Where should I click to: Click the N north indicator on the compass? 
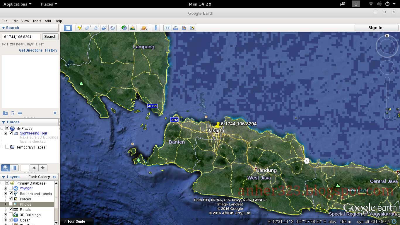(387, 35)
